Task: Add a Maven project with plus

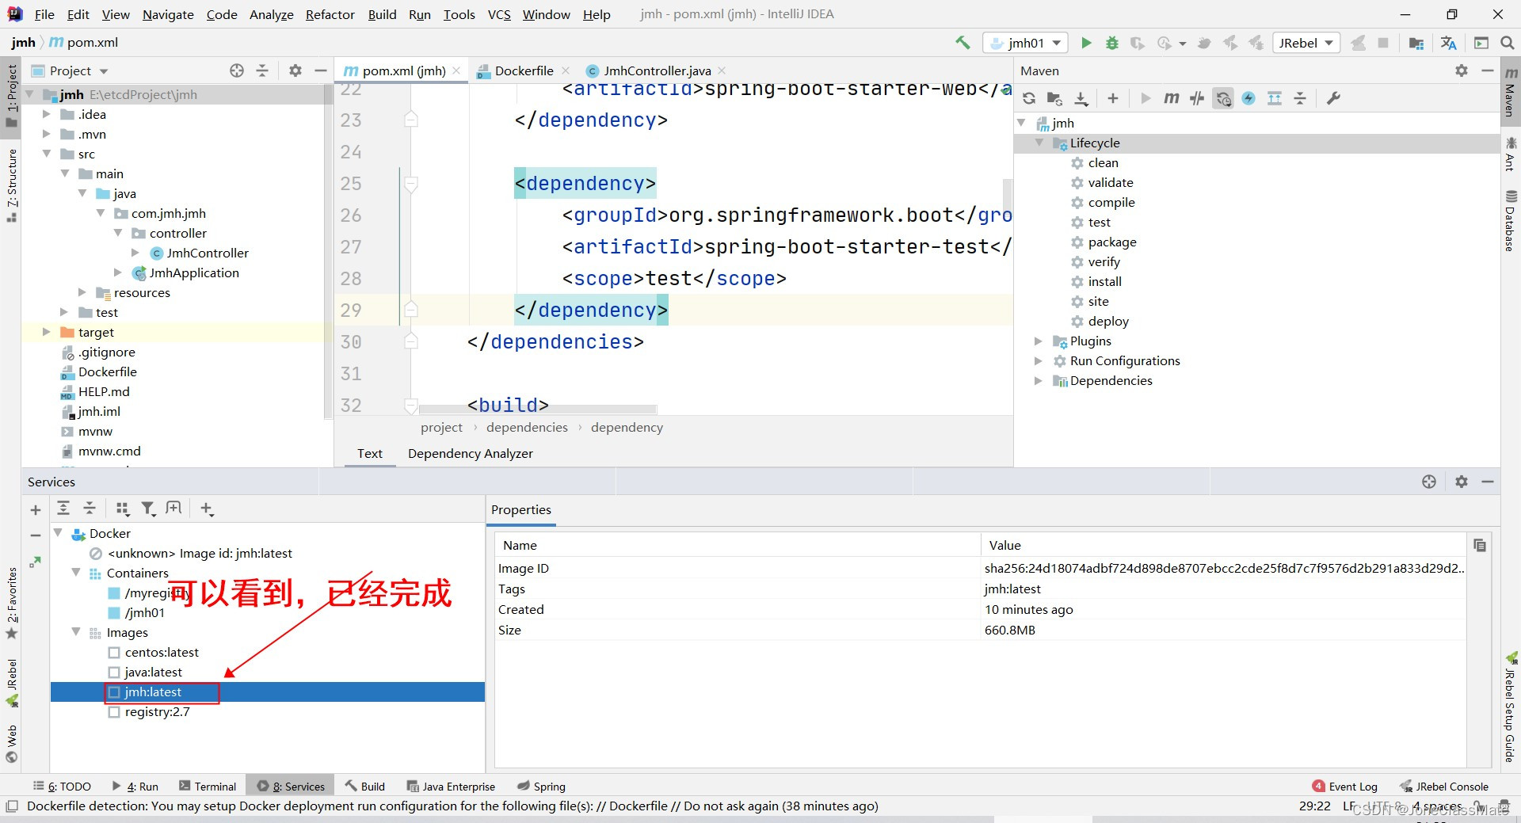Action: pyautogui.click(x=1113, y=98)
